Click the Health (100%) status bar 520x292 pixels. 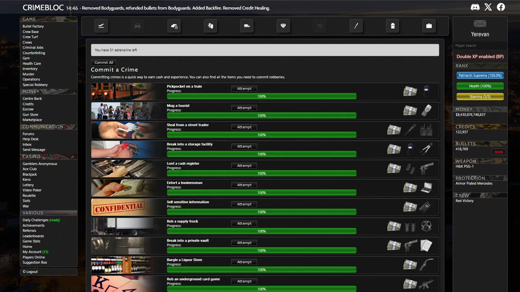pos(480,86)
